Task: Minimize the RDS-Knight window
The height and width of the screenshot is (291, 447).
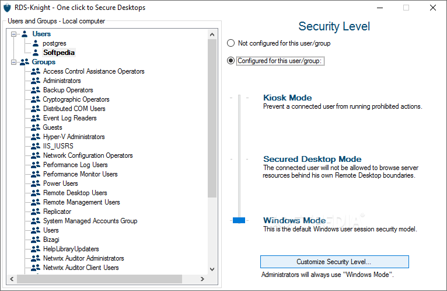Action: 380,8
